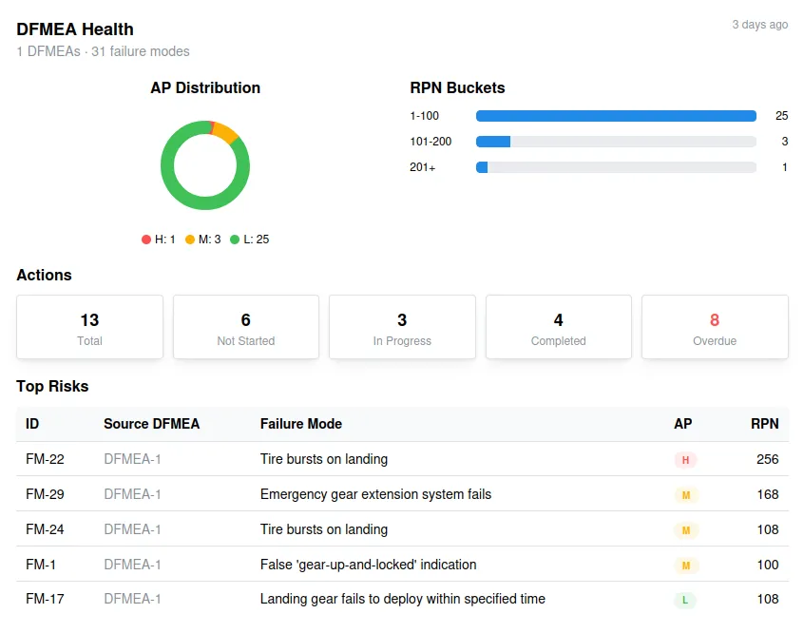
Task: Open DFMEA-1 link in FM-24 row
Action: pos(132,529)
